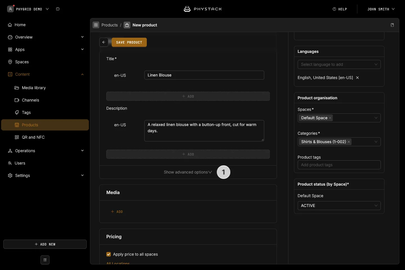Remove Shirts & Blouses category chip
Viewport: 405px width, 270px height.
click(349, 142)
